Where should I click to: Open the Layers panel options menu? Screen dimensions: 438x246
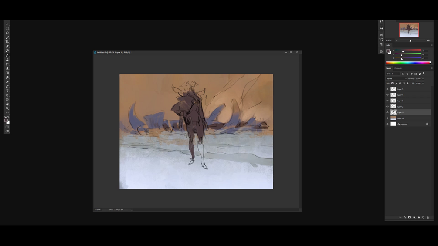click(x=431, y=68)
